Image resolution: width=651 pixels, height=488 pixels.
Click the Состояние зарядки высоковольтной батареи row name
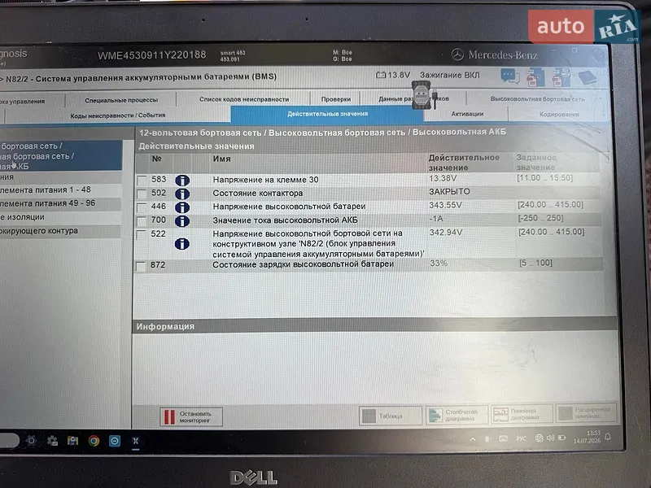[x=303, y=264]
